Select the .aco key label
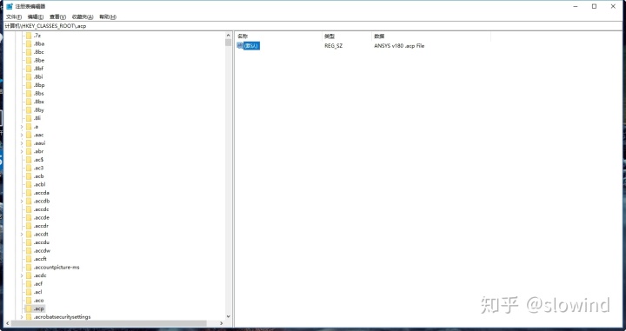Image resolution: width=626 pixels, height=331 pixels. click(39, 301)
